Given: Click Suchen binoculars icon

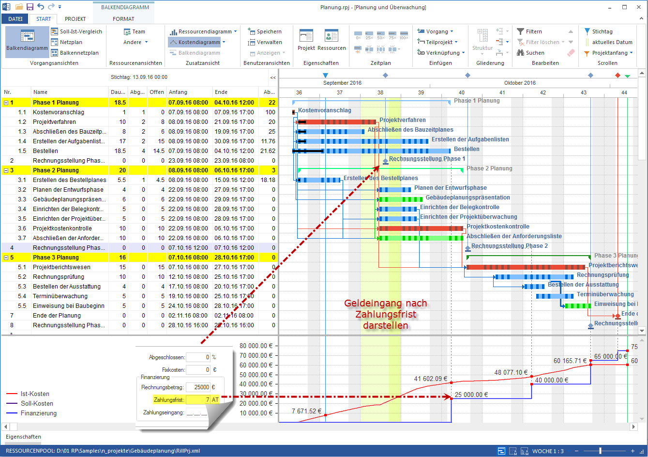Looking at the screenshot, I should pos(521,53).
